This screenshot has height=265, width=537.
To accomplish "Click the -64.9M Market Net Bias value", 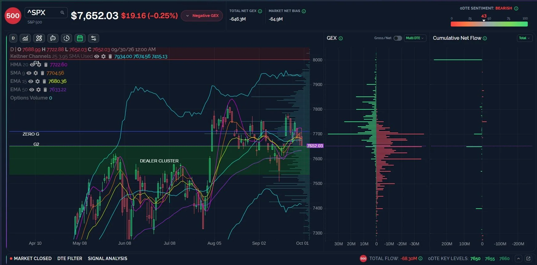I will click(x=276, y=19).
